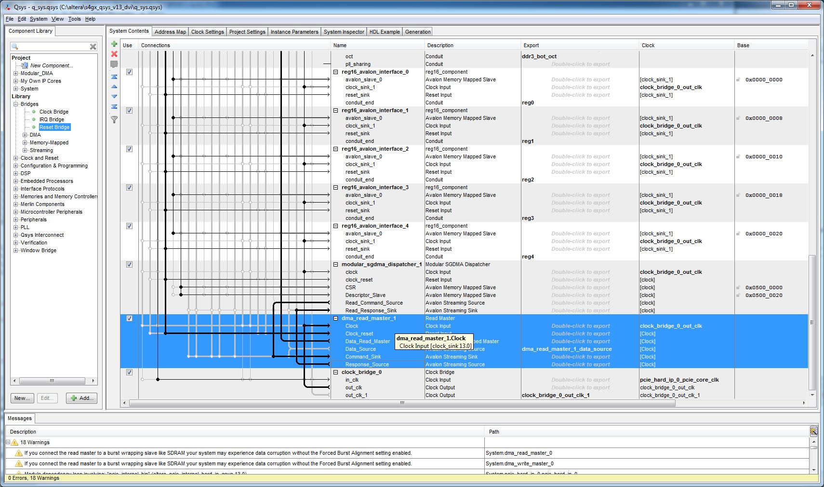Screen dimensions: 824x487
Task: Open the Generation tab
Action: (418, 32)
